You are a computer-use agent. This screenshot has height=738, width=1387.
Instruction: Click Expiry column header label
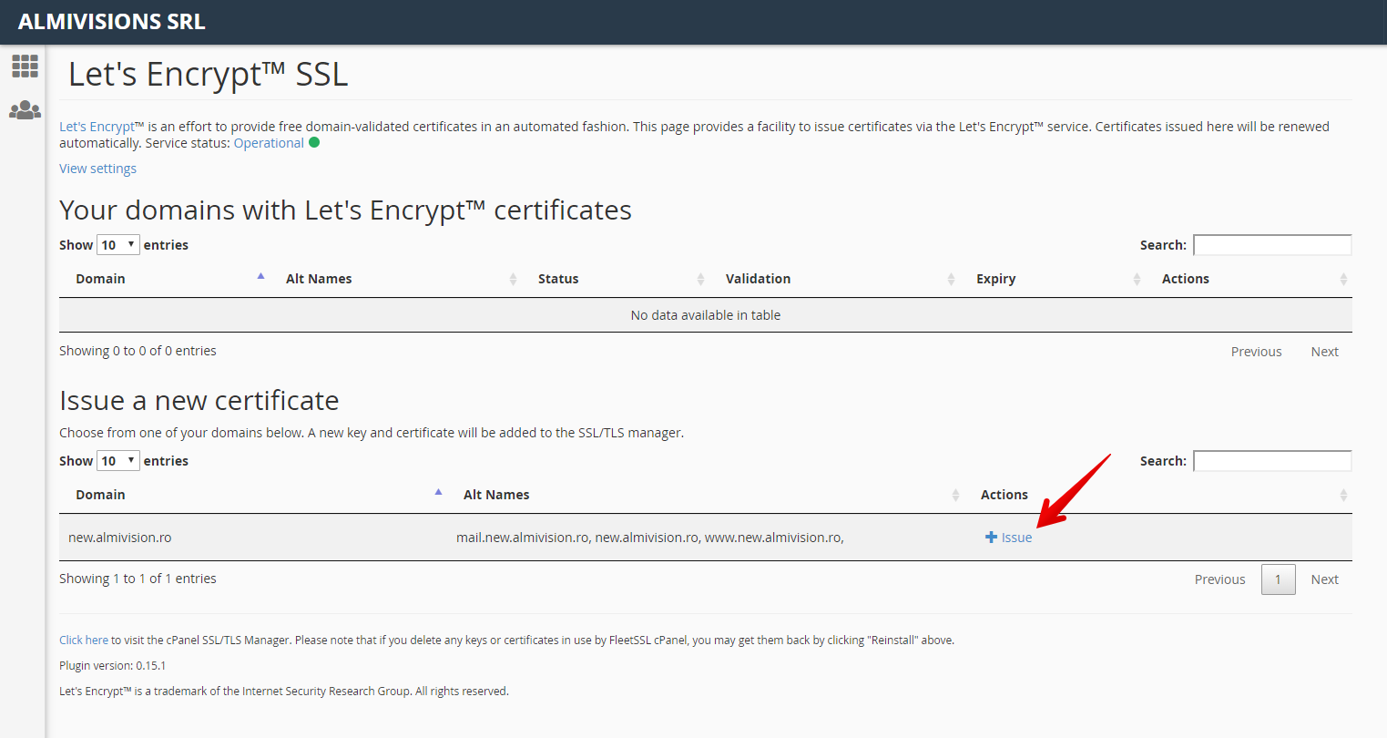point(995,279)
